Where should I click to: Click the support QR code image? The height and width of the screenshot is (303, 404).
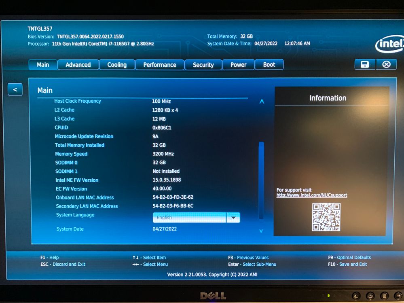tap(326, 217)
